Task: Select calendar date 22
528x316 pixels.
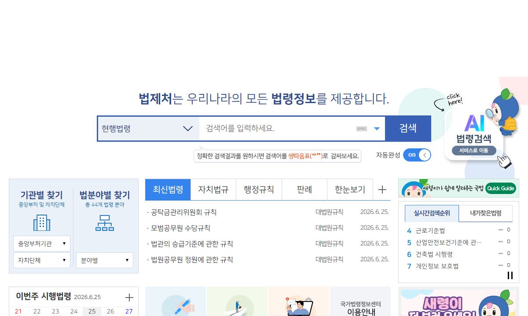Action: pyautogui.click(x=37, y=312)
